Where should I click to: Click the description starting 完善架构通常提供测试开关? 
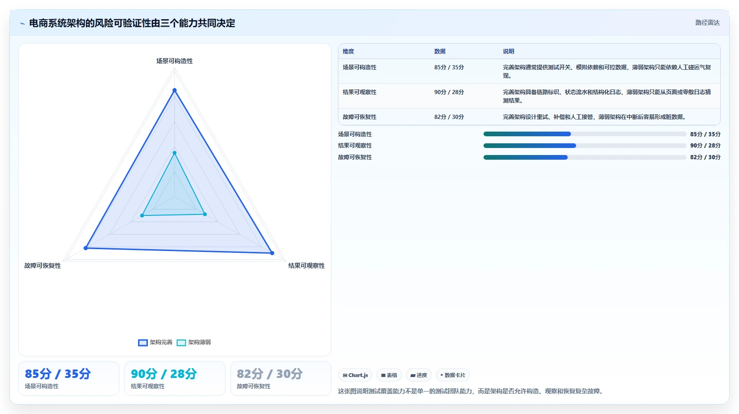[x=607, y=72]
